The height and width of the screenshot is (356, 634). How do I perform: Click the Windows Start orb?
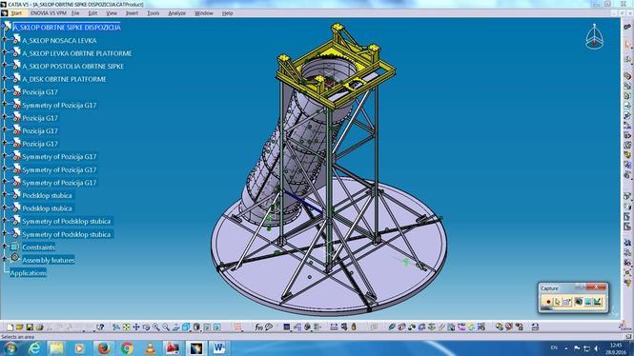[10, 348]
